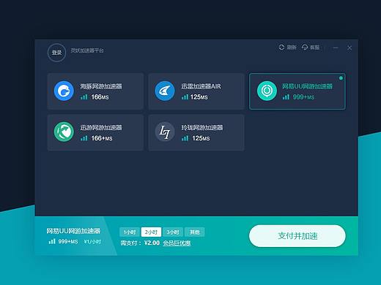Click the 125MS latency under 玲珑网游加速器
This screenshot has width=381, height=285.
[201, 139]
